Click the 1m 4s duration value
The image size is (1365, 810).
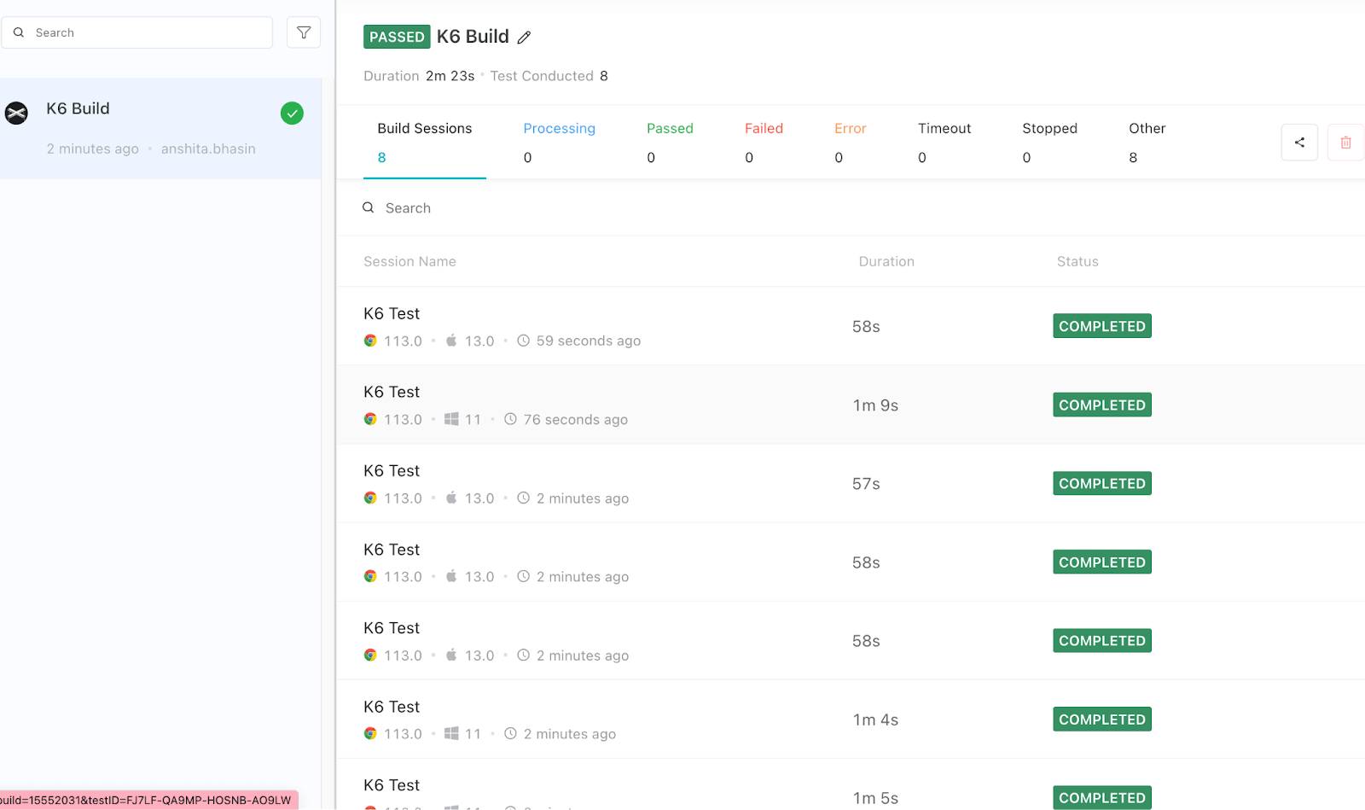click(x=875, y=720)
